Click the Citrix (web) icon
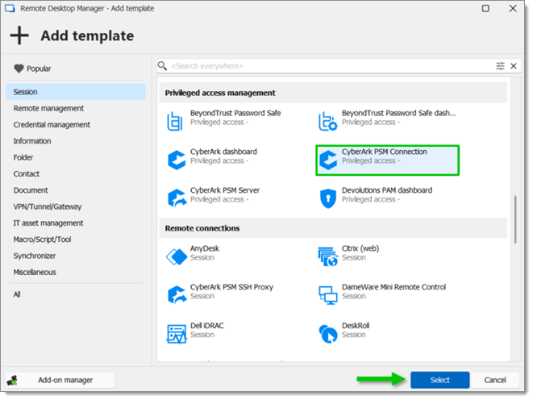Viewport: 533px width, 400px height. click(x=327, y=256)
